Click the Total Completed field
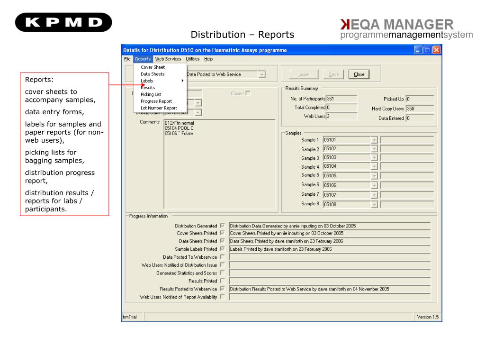485x364 pixels. point(341,108)
